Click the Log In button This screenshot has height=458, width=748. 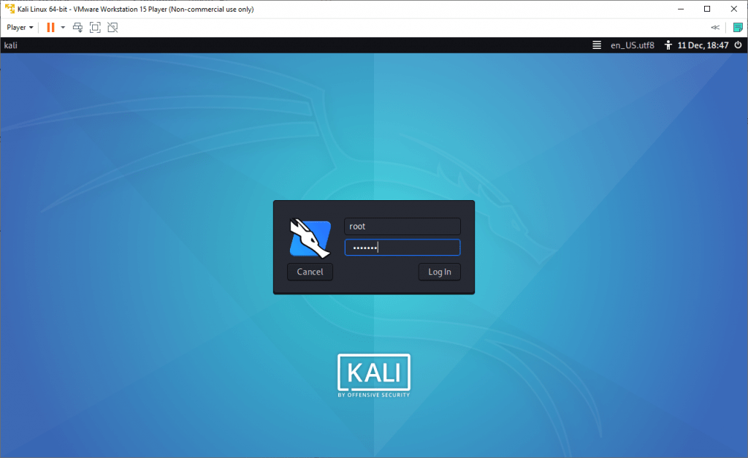tap(439, 272)
